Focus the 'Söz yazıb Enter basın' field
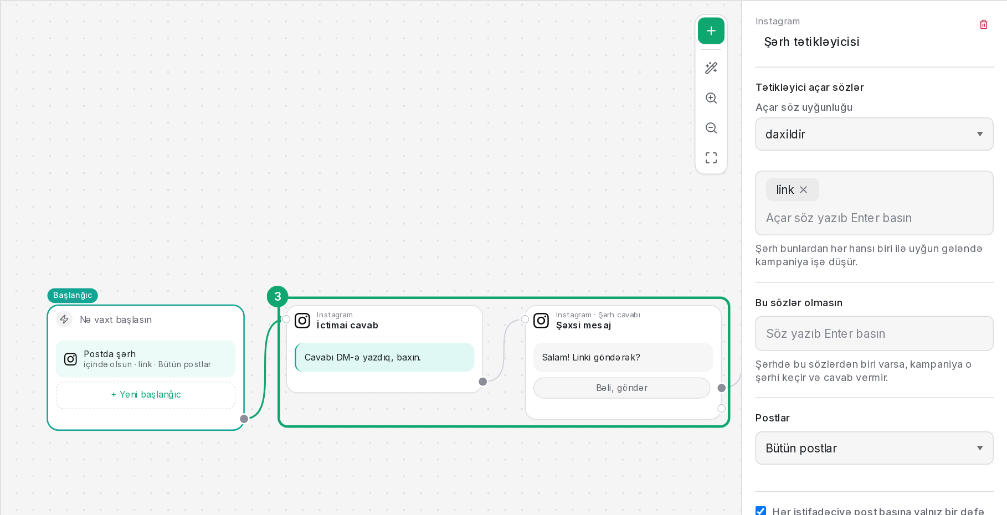Viewport: 1007px width, 515px height. point(874,333)
